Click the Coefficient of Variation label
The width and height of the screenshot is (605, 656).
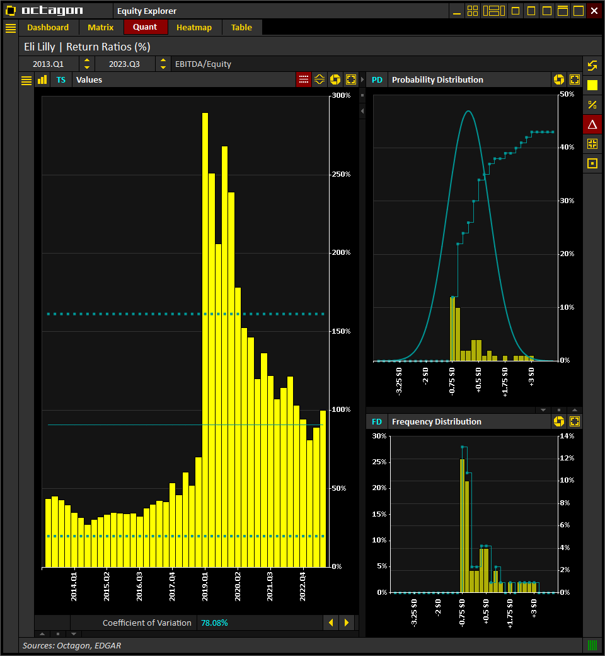(147, 623)
